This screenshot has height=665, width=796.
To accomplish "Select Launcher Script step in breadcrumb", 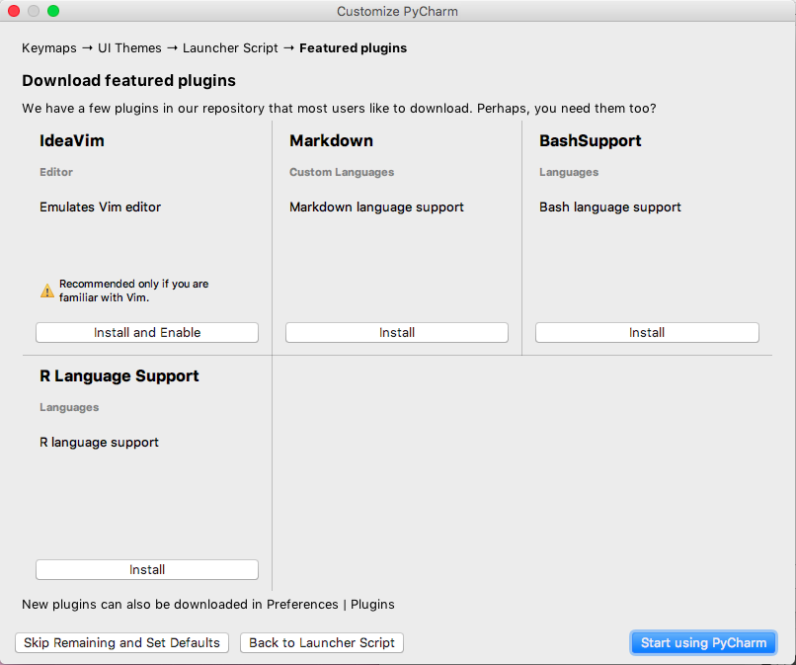I will pyautogui.click(x=230, y=47).
